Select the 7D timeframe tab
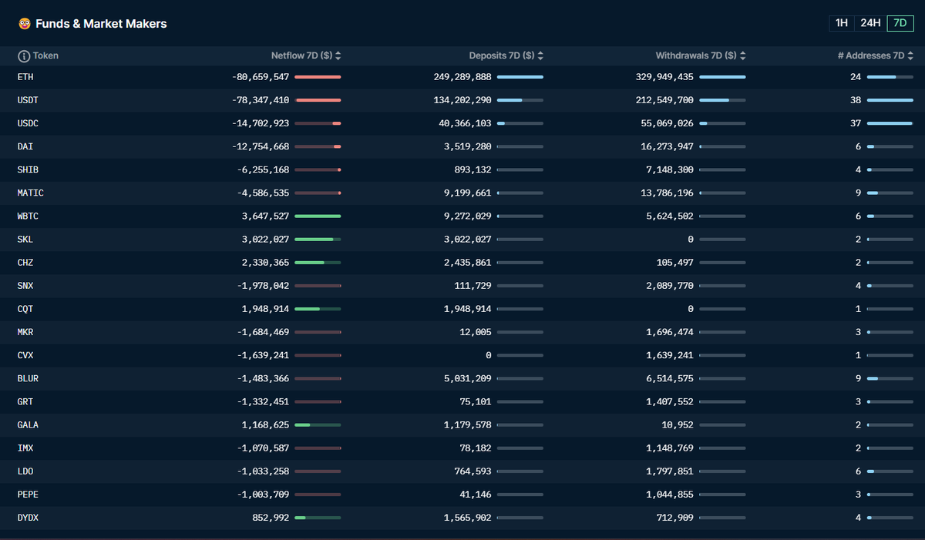Viewport: 925px width, 540px height. point(900,23)
